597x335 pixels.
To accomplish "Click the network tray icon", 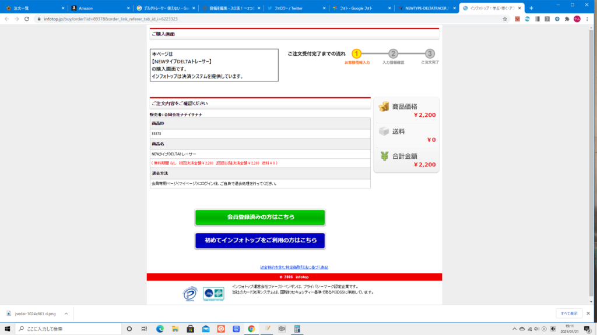I will [529, 329].
